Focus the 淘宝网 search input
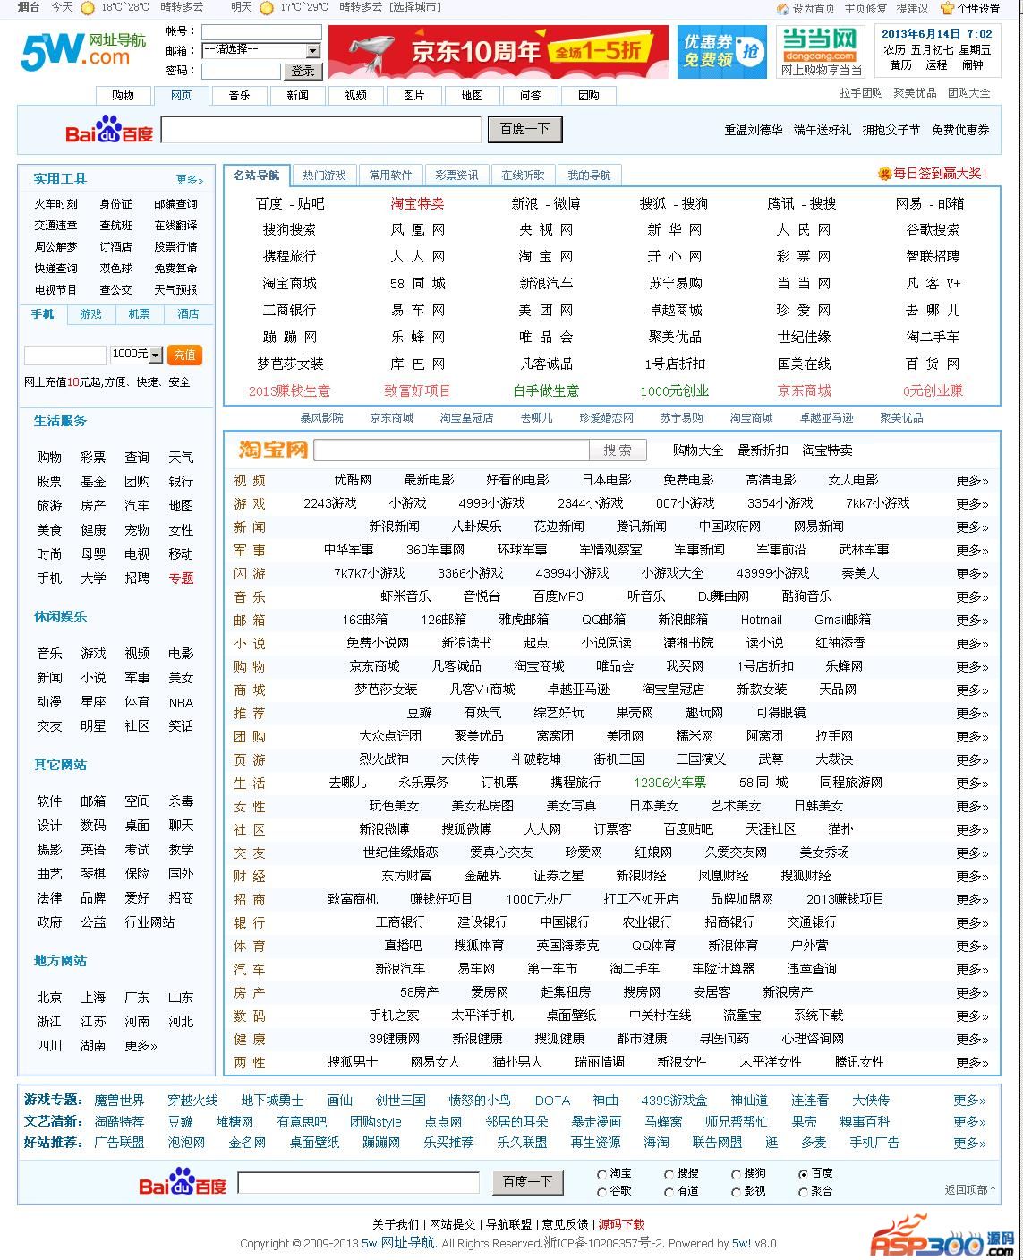Image resolution: width=1023 pixels, height=1260 pixels. (452, 450)
